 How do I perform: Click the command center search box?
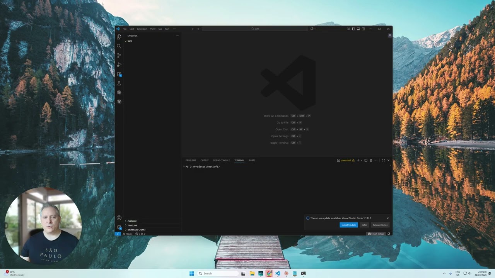255,29
